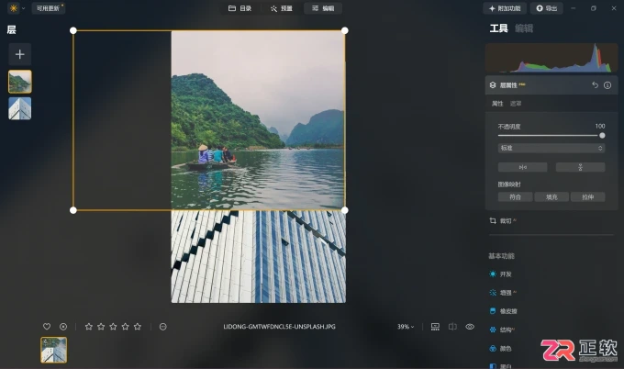This screenshot has width=624, height=369.
Task: Choose the 填充 fill mapping option
Action: pyautogui.click(x=552, y=197)
